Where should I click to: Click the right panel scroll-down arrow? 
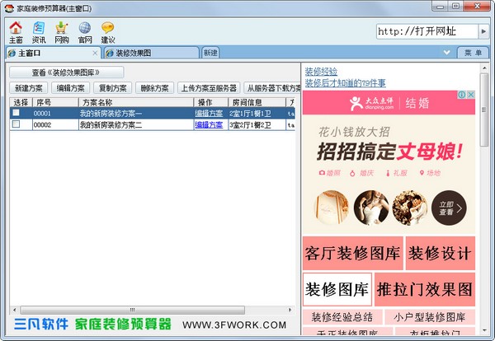tap(484, 330)
